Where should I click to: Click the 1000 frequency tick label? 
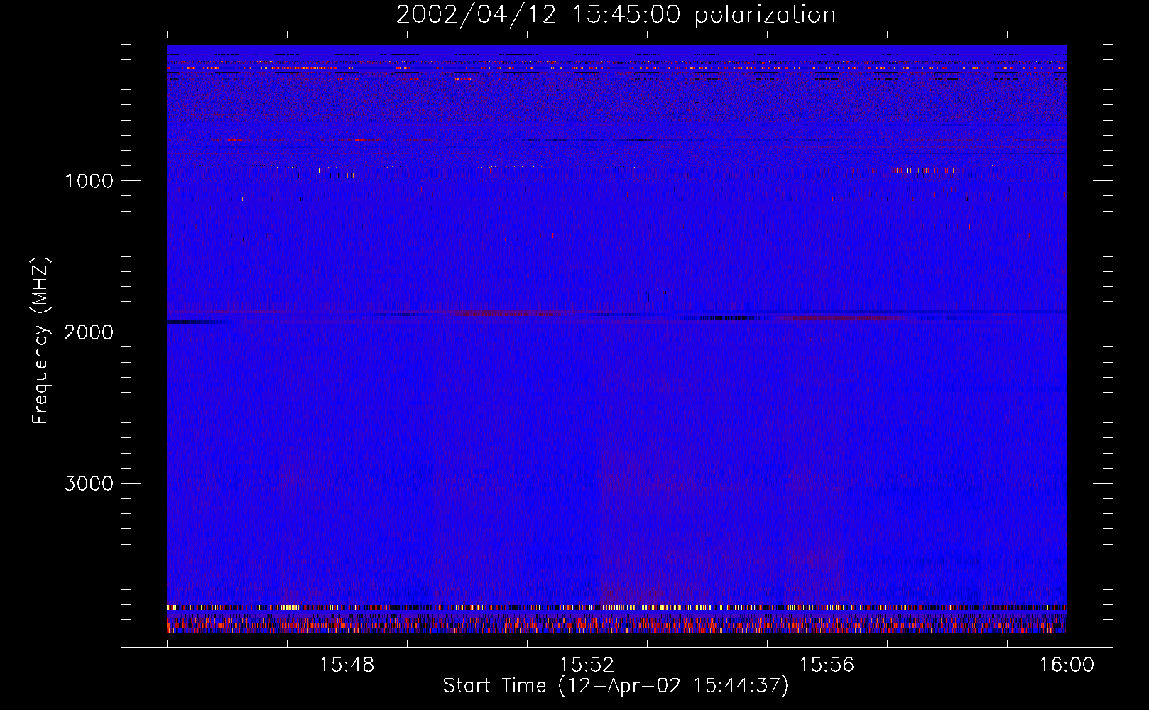point(89,181)
